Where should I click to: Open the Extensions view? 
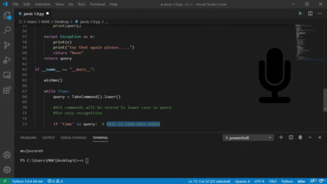[x=7, y=90]
